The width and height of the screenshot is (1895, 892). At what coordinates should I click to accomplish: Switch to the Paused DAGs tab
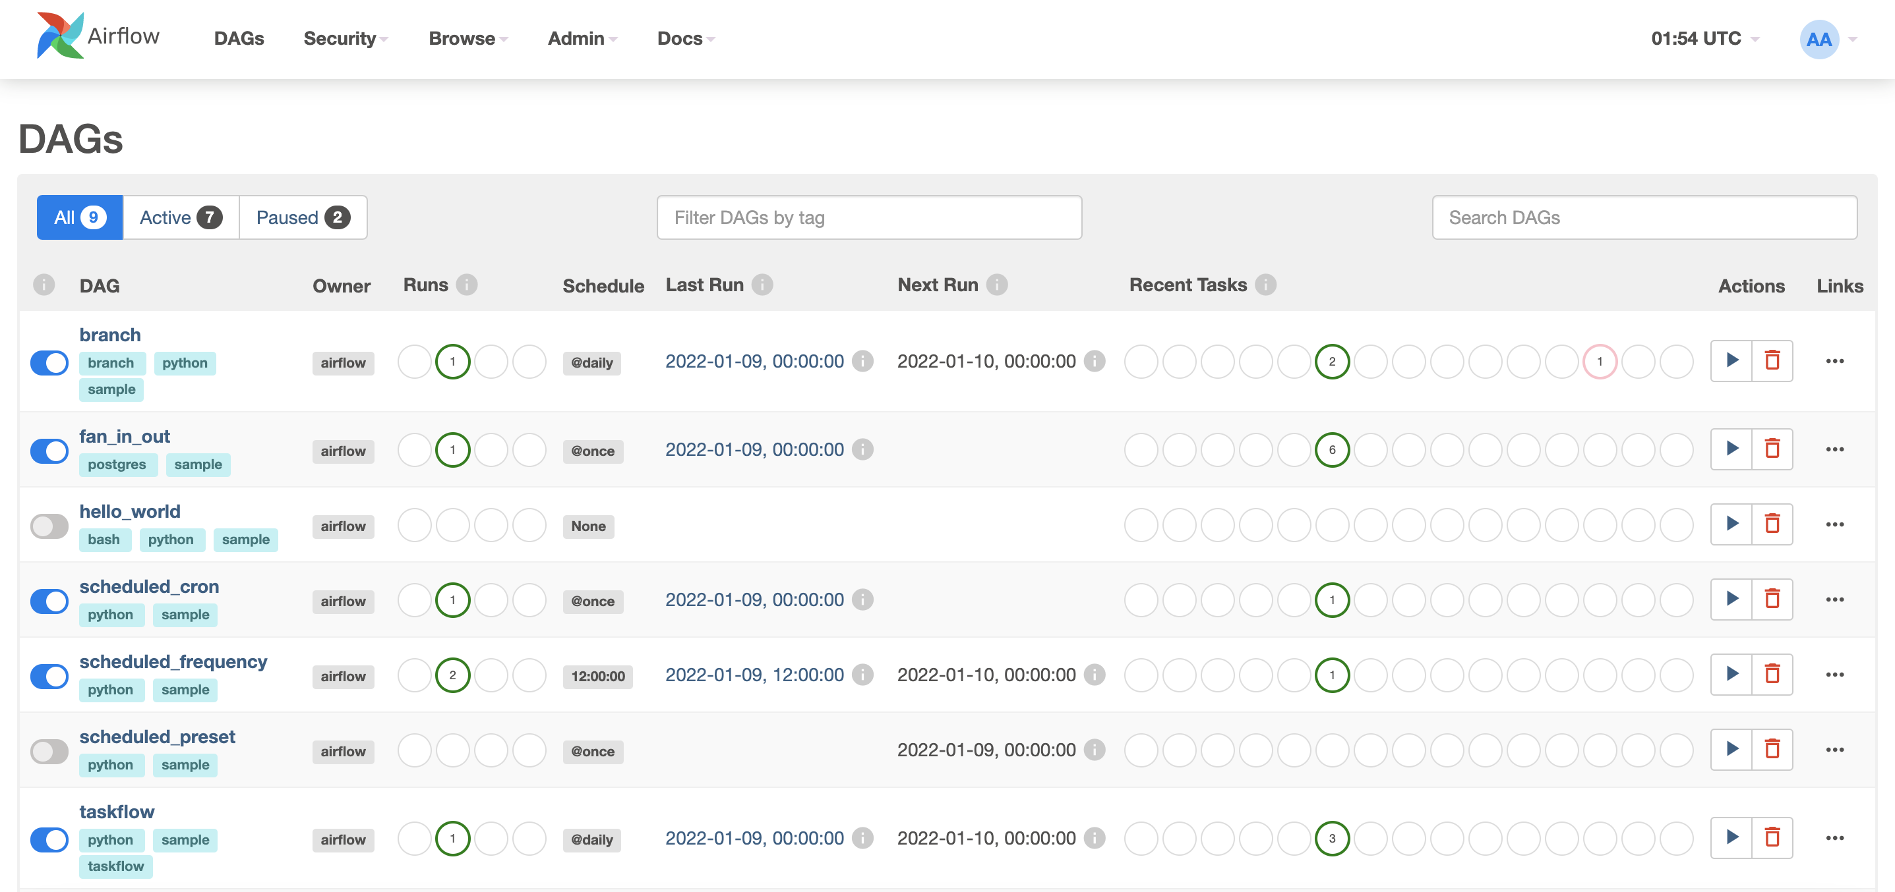tap(303, 217)
